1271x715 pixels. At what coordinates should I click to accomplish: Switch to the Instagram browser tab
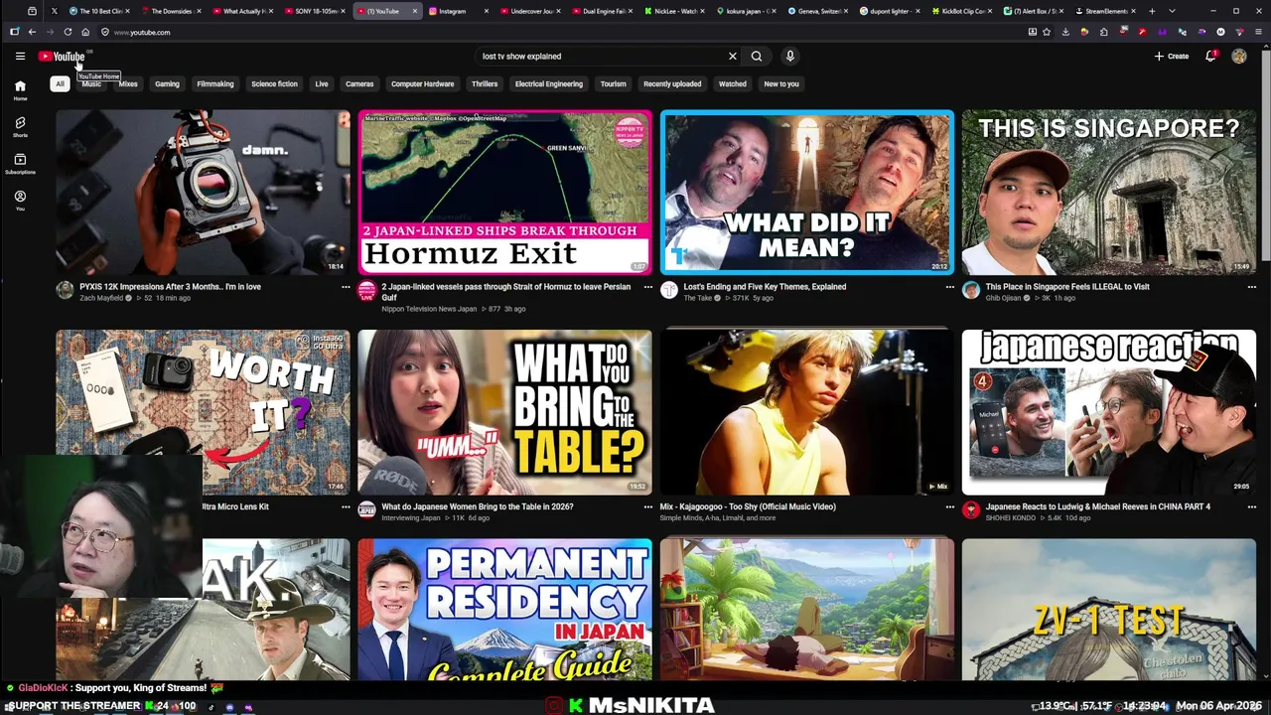458,11
